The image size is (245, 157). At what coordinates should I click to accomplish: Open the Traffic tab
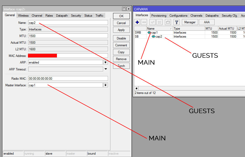pyautogui.click(x=99, y=16)
